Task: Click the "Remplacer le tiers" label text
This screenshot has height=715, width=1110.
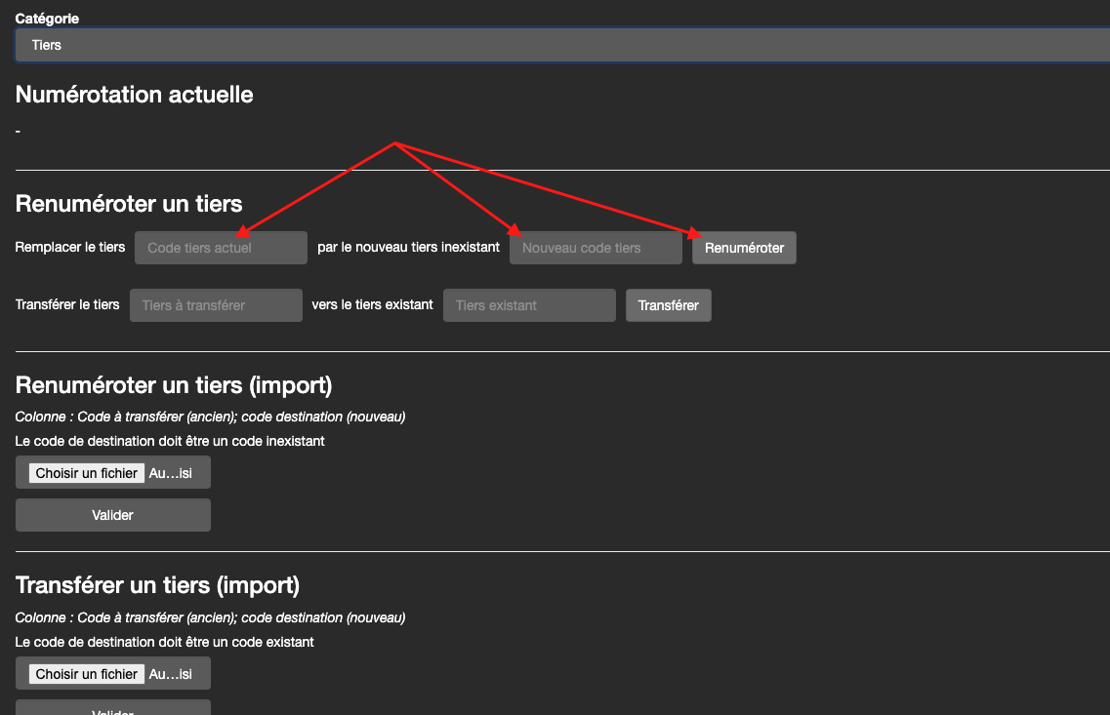Action: [70, 248]
